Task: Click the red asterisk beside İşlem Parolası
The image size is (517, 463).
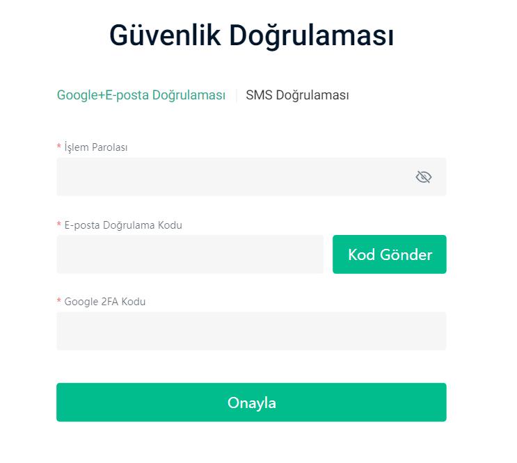Action: pyautogui.click(x=59, y=146)
